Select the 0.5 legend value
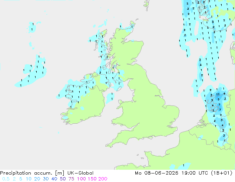 [6, 179]
